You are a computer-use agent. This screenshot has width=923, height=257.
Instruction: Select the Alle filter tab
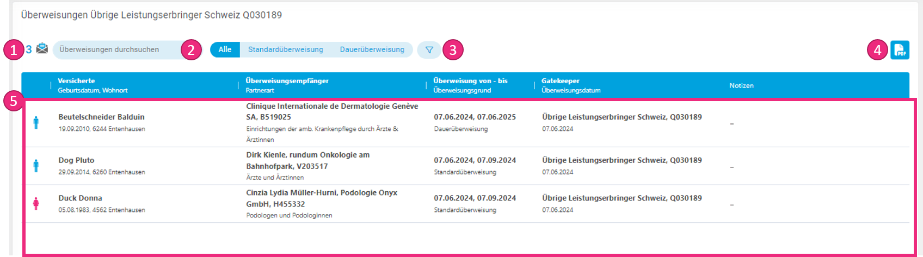coord(225,49)
